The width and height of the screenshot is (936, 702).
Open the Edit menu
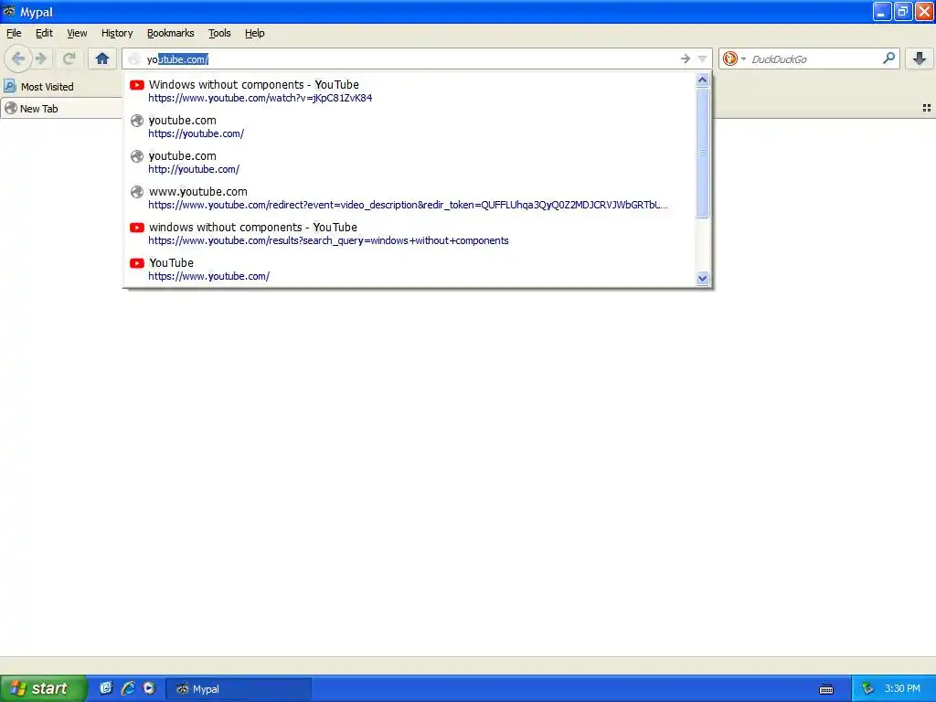[44, 33]
